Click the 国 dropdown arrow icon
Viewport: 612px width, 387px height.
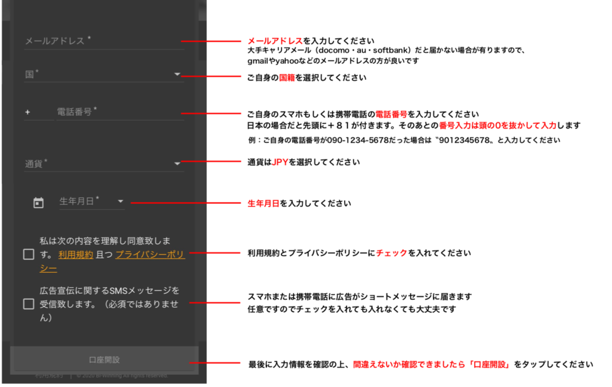point(177,74)
